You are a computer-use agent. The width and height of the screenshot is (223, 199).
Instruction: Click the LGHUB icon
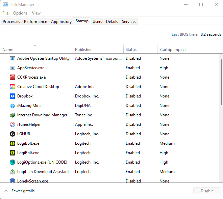13,134
